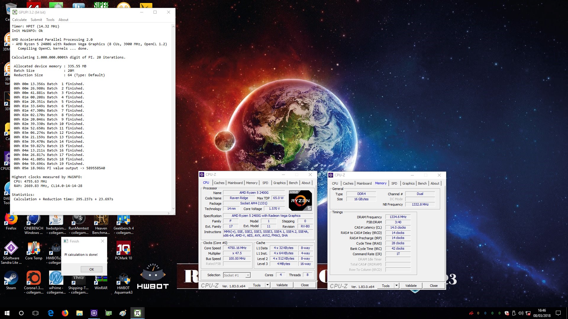Open the Calculate menu in GPUPI
The image size is (568, 319).
coord(19,20)
